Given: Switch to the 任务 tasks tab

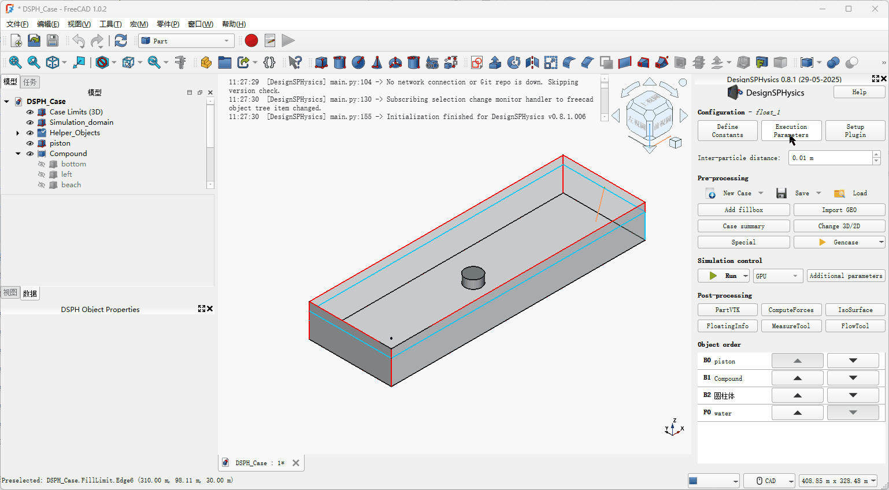Looking at the screenshot, I should [x=30, y=82].
